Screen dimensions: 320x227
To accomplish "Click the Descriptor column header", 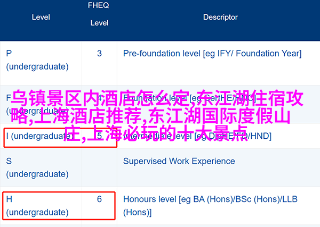I will 220,17.
